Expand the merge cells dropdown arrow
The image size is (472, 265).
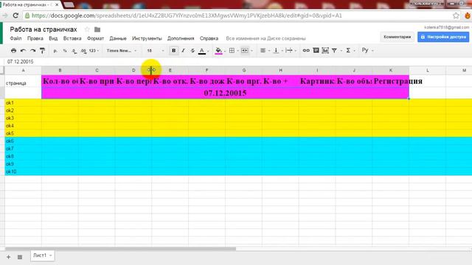coord(251,51)
